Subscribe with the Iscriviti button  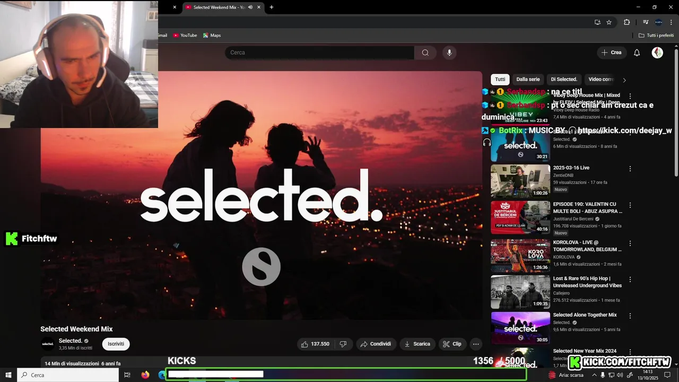[x=116, y=344]
